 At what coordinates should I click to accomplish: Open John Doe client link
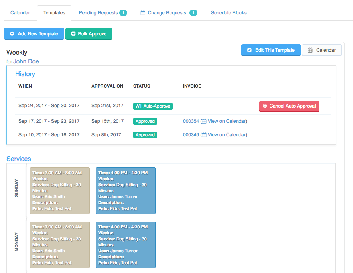26,61
